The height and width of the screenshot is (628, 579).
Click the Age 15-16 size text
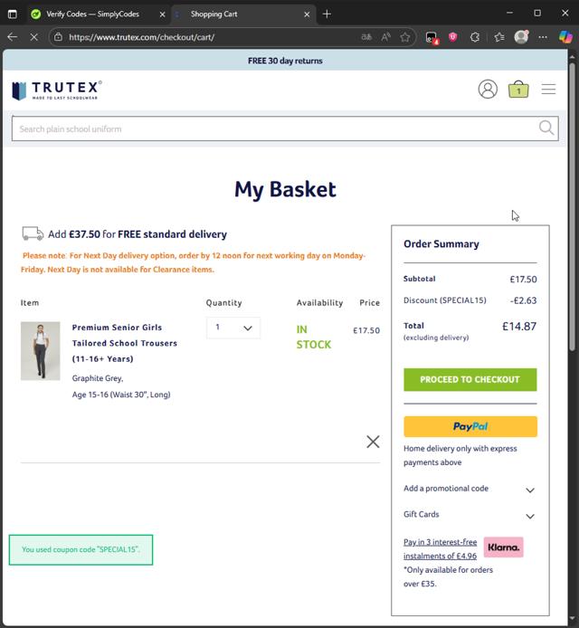[x=121, y=395]
